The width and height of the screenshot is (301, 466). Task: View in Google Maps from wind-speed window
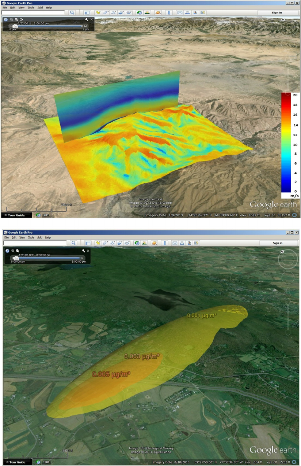203,12
